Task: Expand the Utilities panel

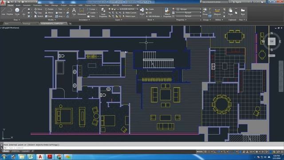Action: [219, 20]
